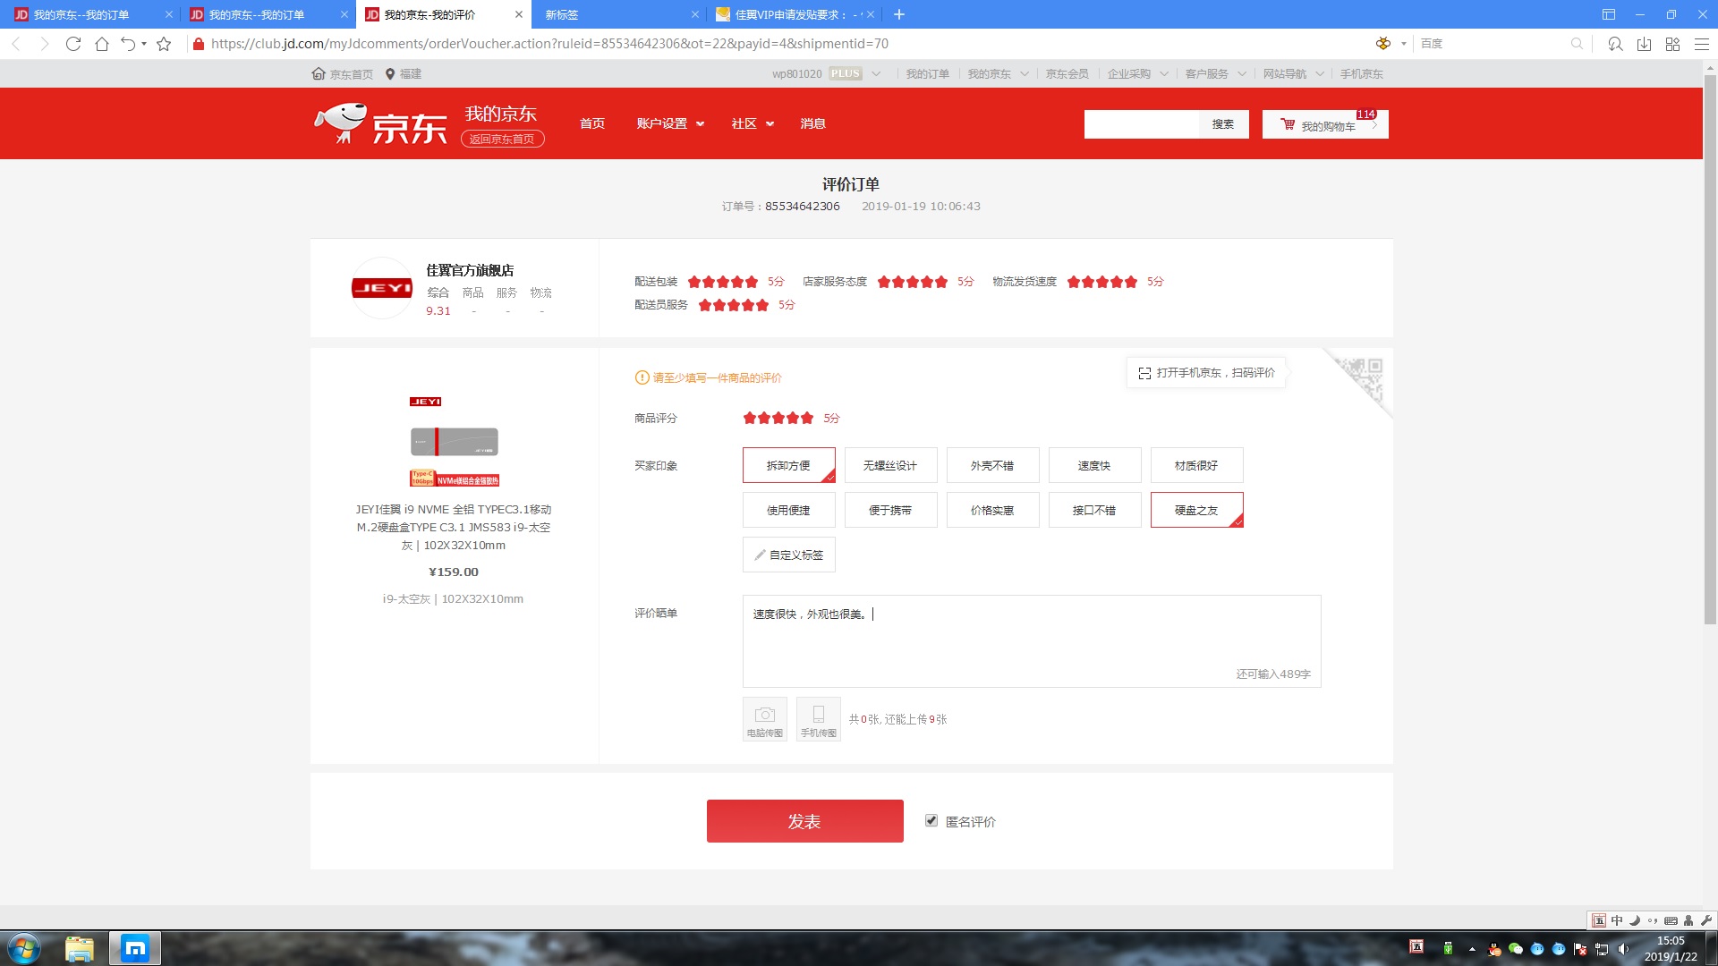Click 打开手机京东，扫码评价
1718x966 pixels.
click(x=1206, y=373)
